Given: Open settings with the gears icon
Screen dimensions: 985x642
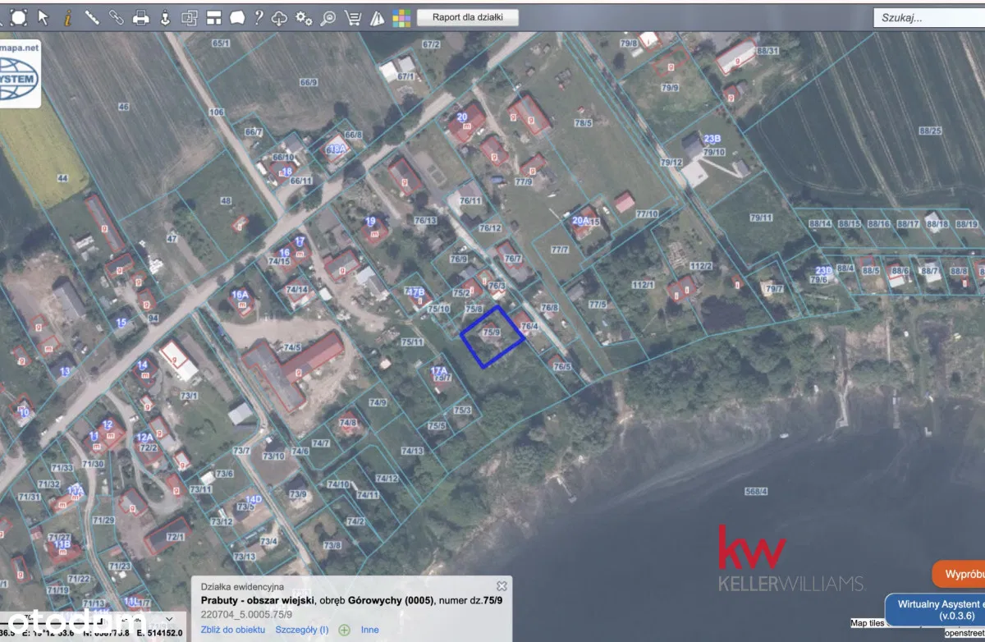Looking at the screenshot, I should 304,16.
